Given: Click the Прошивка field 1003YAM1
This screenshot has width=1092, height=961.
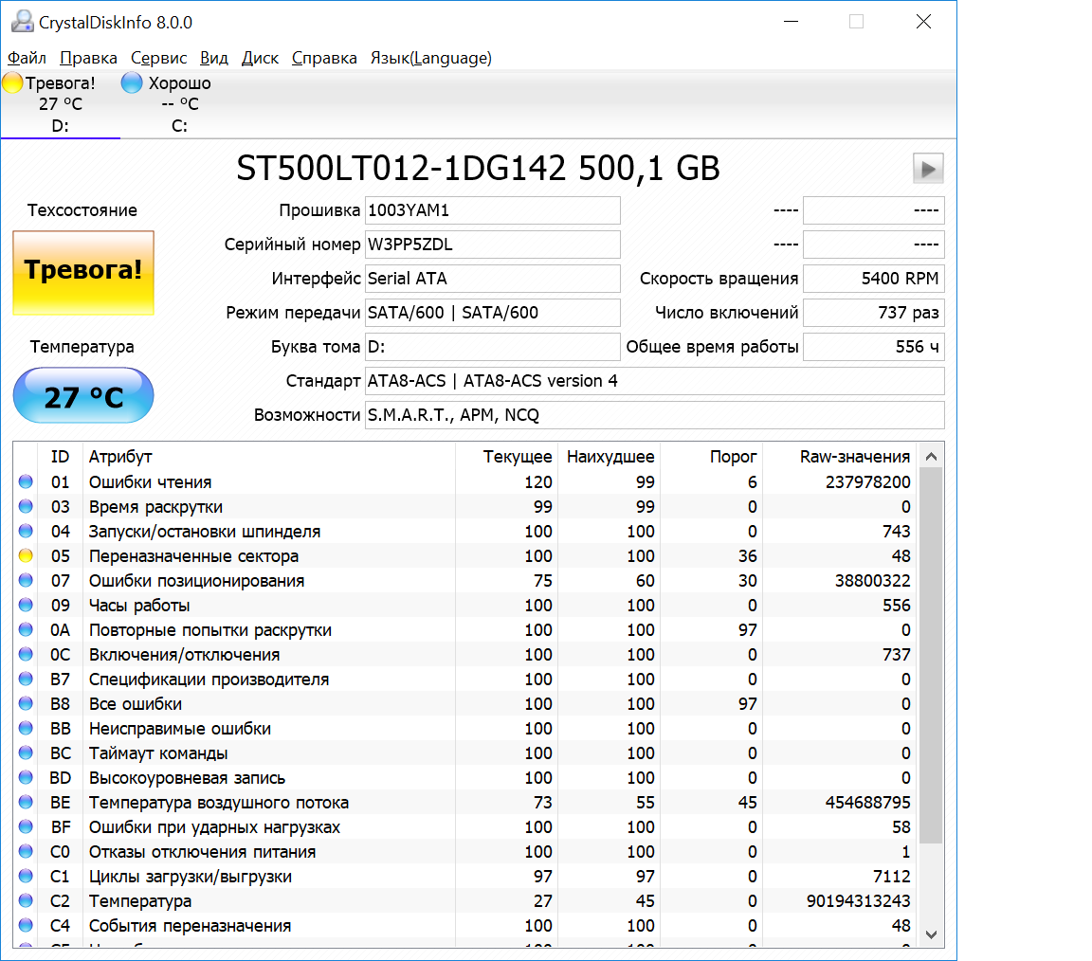Looking at the screenshot, I should pos(492,210).
